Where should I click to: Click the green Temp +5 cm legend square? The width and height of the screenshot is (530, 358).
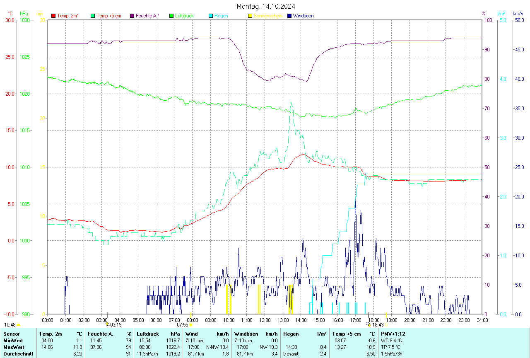pyautogui.click(x=93, y=16)
